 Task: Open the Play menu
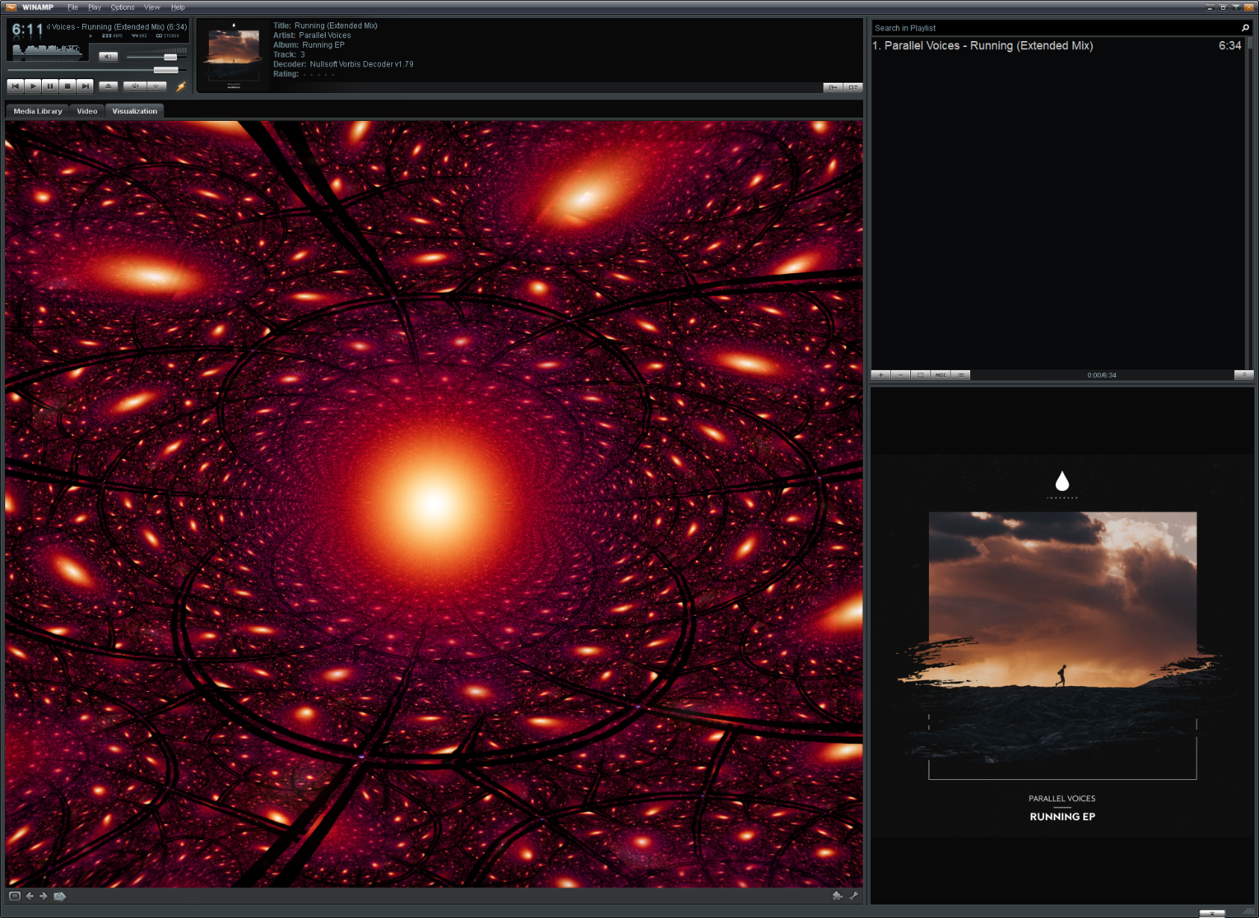coord(94,7)
